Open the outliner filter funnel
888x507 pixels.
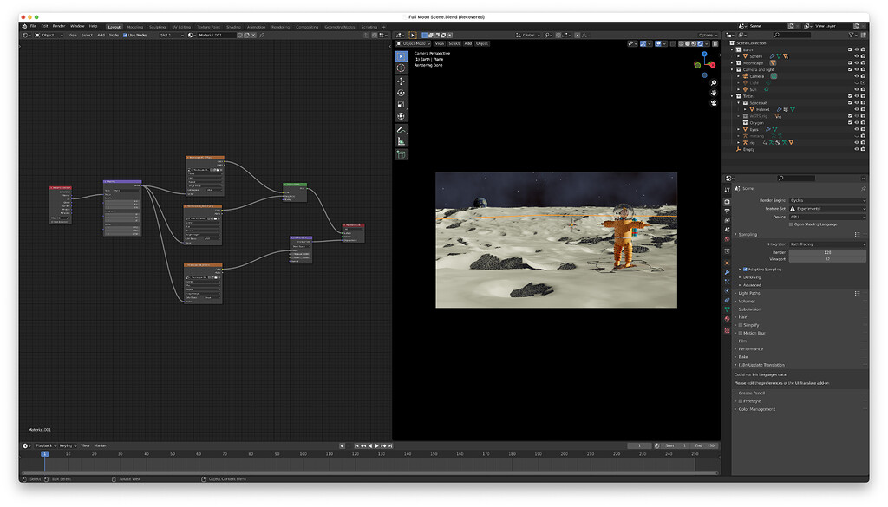tap(852, 35)
